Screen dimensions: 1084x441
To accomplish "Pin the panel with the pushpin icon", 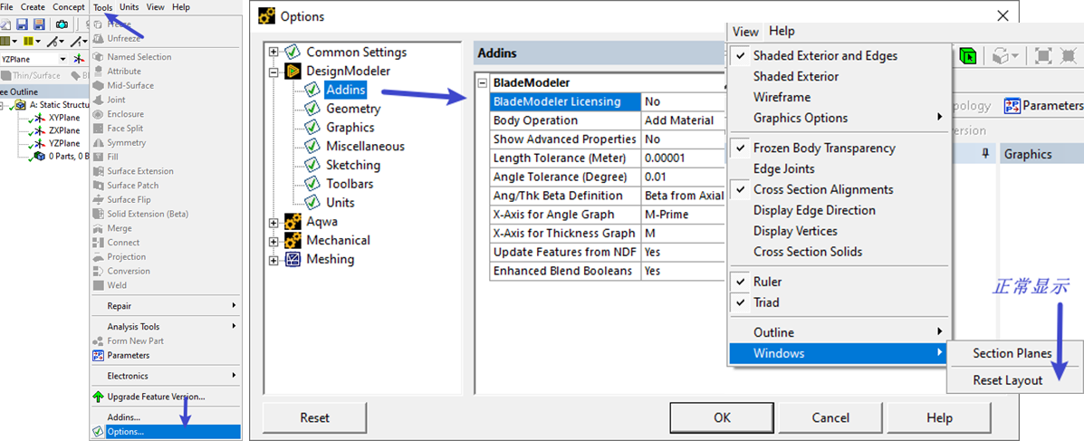I will 985,154.
